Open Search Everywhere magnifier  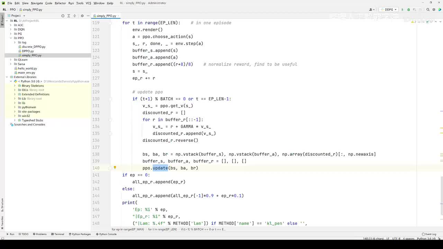click(x=428, y=10)
